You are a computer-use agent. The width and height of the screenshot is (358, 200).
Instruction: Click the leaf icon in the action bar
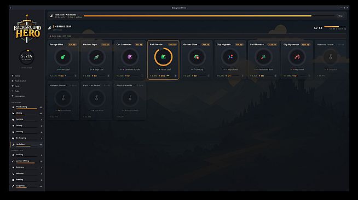(x=51, y=16)
